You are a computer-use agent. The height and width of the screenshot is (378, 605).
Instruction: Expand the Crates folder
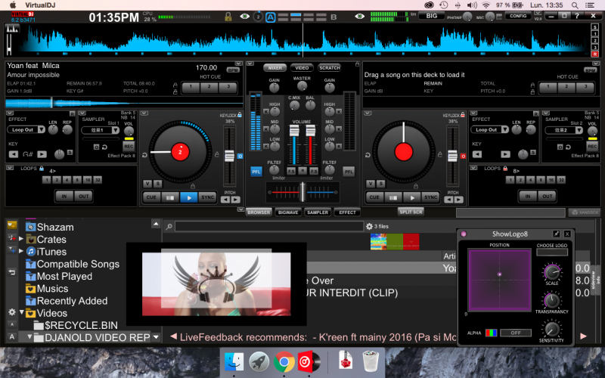[21, 240]
